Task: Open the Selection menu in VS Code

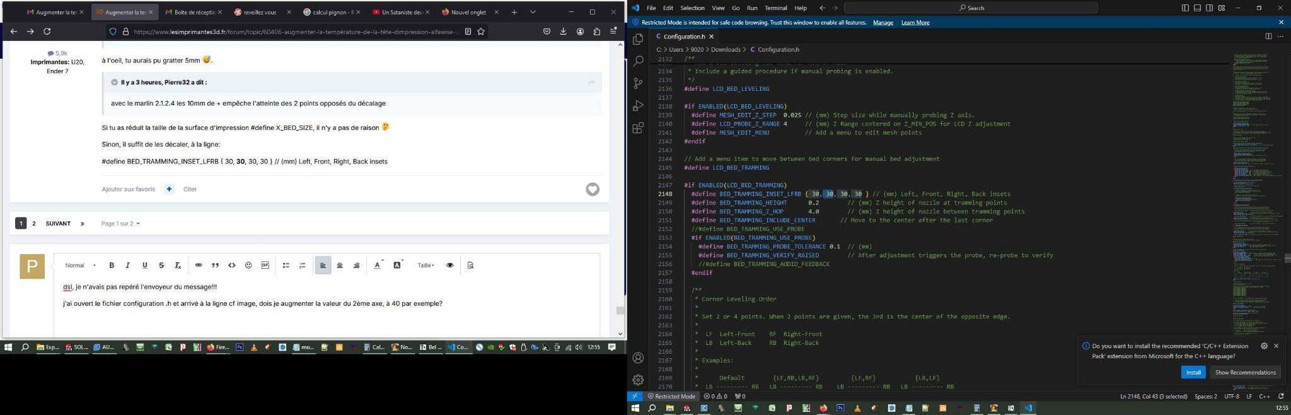Action: (692, 8)
